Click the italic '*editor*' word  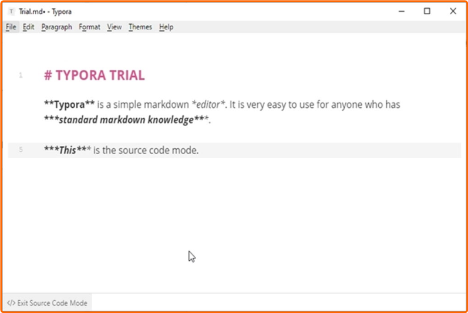[208, 104]
